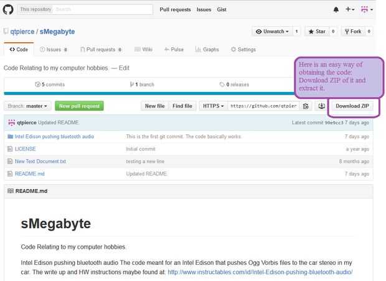Screen dimensions: 386x281
Task: Expand the plus create-new menu
Action: 350,9
